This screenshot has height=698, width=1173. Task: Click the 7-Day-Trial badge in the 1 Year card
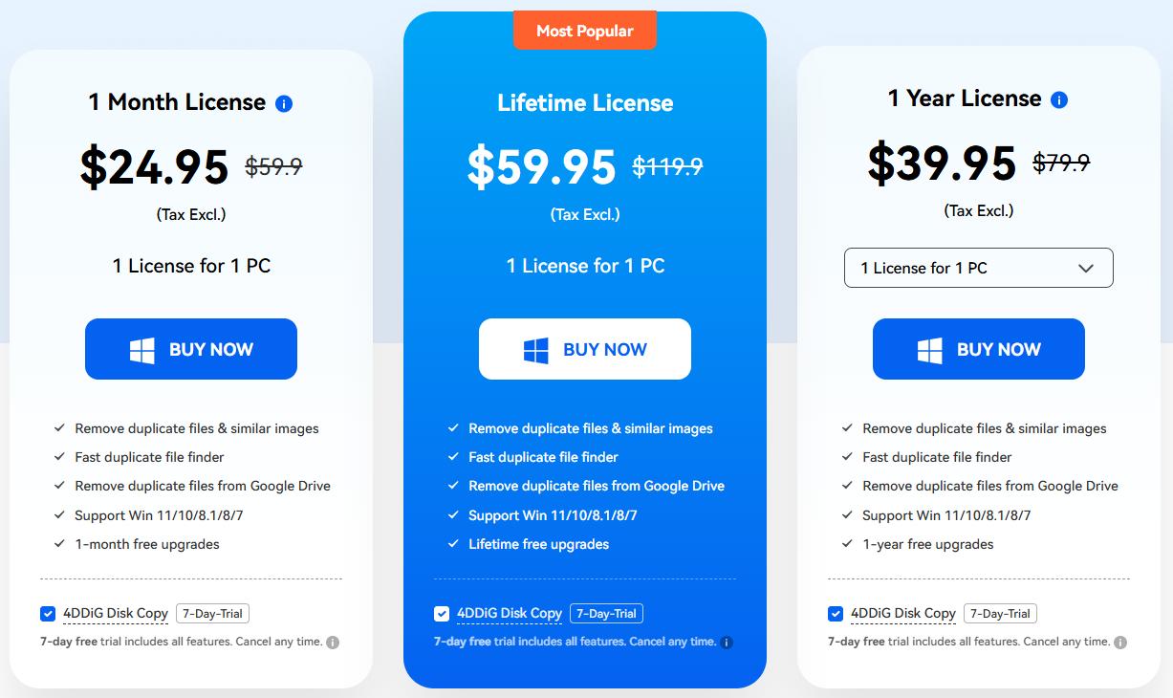coord(1000,613)
